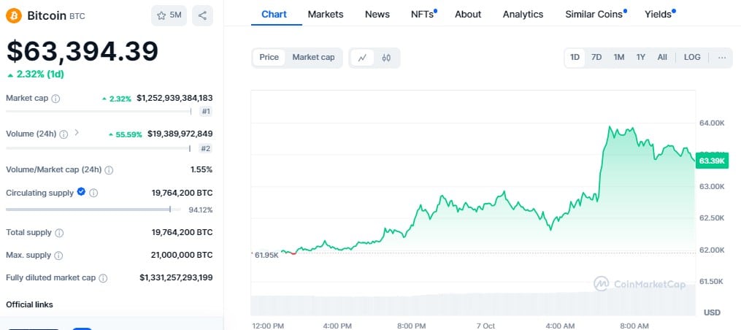This screenshot has width=741, height=330.
Task: Switch to the Markets tab
Action: (326, 14)
